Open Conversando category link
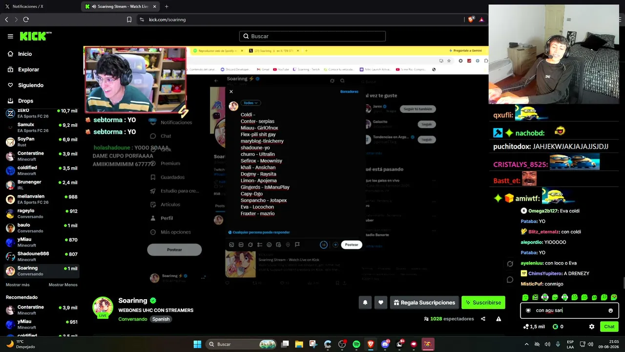Viewport: 625px width, 352px height. tap(132, 319)
